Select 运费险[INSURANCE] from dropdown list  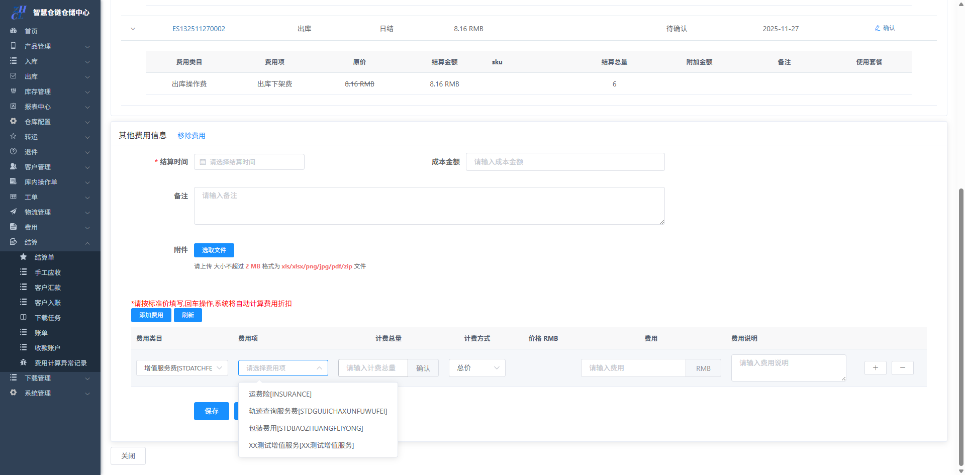coord(280,394)
